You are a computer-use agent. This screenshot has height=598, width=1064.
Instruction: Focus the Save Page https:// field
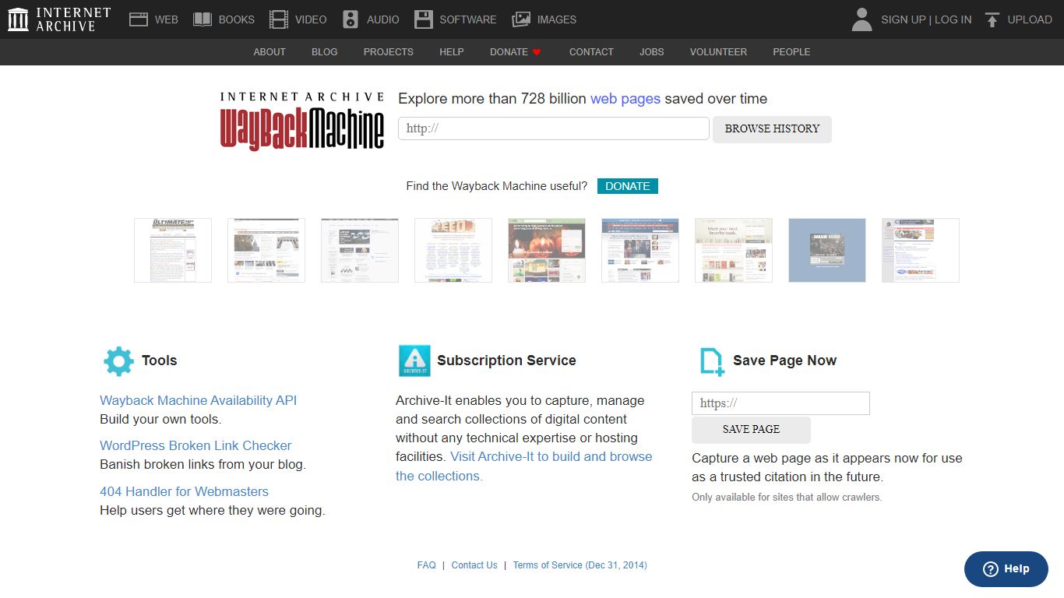coord(780,403)
